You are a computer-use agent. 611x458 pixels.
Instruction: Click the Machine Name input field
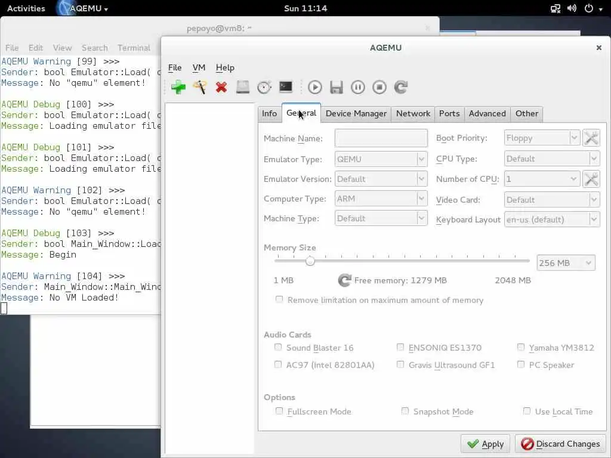(381, 138)
